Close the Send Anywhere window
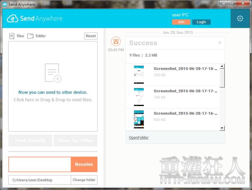The width and height of the screenshot is (252, 190). [243, 3]
